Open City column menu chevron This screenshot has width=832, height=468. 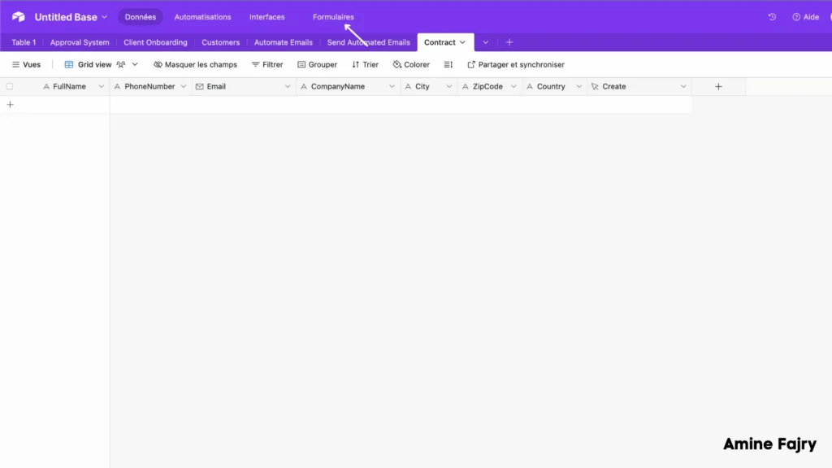448,86
